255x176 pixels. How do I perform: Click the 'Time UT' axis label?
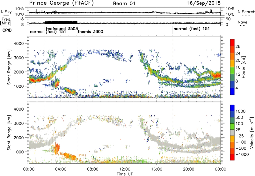click(125, 174)
